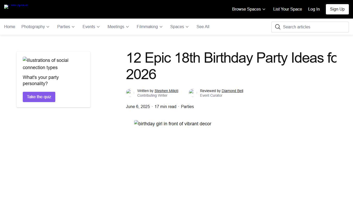Click the Sign Up button
The height and width of the screenshot is (198, 353).
(x=337, y=9)
